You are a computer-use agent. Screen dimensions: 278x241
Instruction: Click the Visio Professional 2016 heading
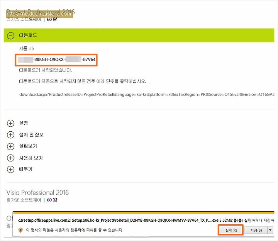tap(37, 192)
